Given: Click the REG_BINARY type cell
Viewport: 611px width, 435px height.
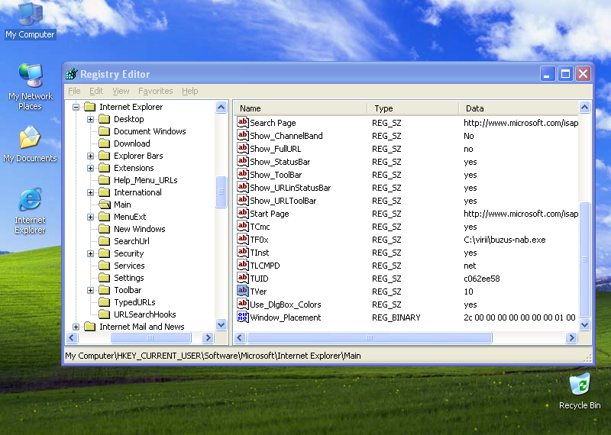Looking at the screenshot, I should [396, 317].
